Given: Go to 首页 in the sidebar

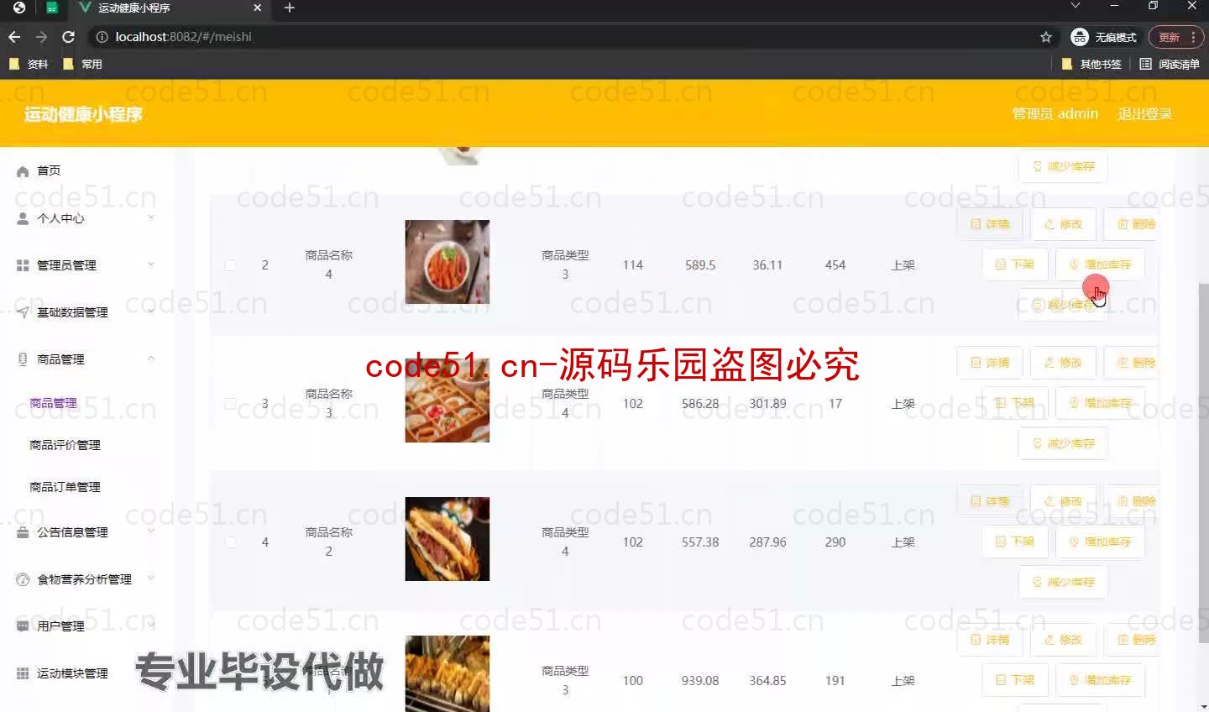Looking at the screenshot, I should pos(49,170).
